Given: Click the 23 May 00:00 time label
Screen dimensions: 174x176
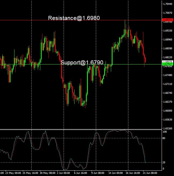Looking at the screenshot, I should [x=13, y=173].
